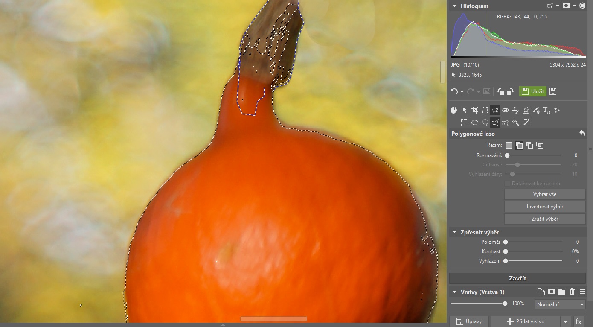Click the Save As floppy icon
The width and height of the screenshot is (593, 327).
tap(553, 91)
